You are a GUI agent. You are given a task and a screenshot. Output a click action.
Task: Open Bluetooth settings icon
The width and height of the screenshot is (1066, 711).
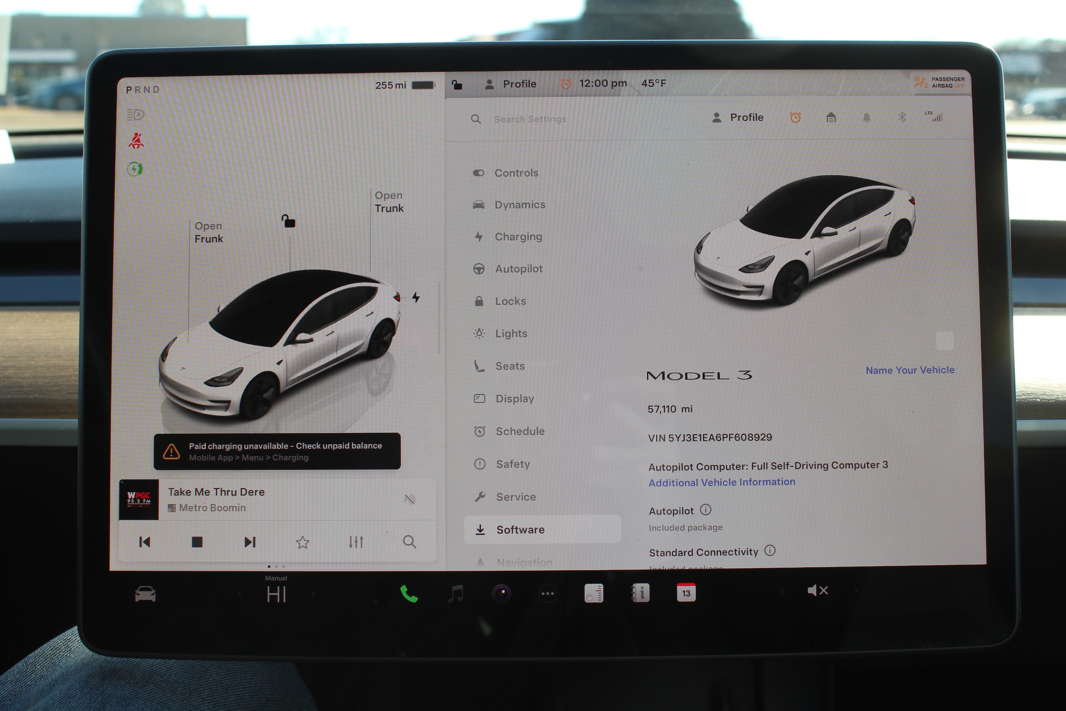tap(902, 117)
